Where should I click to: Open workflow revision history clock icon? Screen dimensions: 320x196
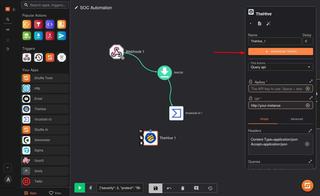pos(210,188)
